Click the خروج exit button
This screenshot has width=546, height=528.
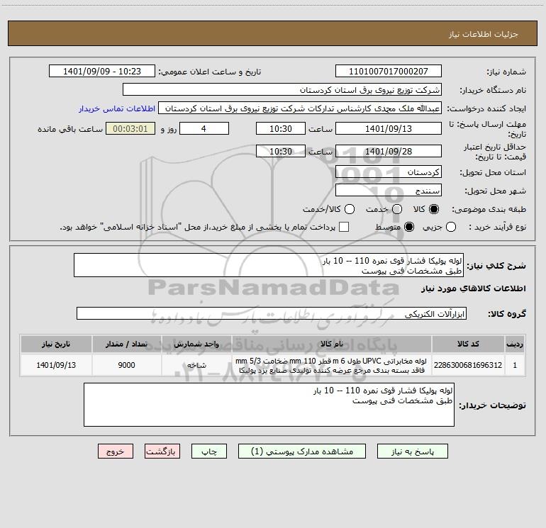(x=116, y=451)
